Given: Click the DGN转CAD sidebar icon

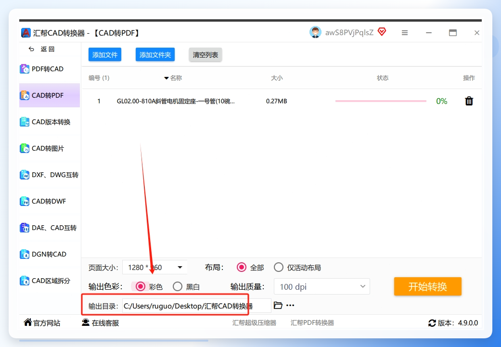Looking at the screenshot, I should tap(25, 254).
